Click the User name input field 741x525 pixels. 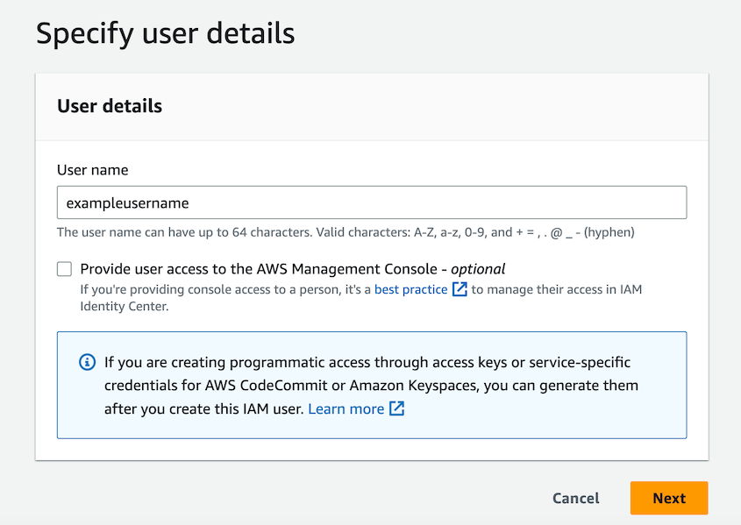click(x=372, y=202)
